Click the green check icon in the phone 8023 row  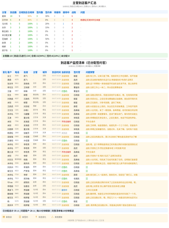pyautogui.click(x=87, y=171)
